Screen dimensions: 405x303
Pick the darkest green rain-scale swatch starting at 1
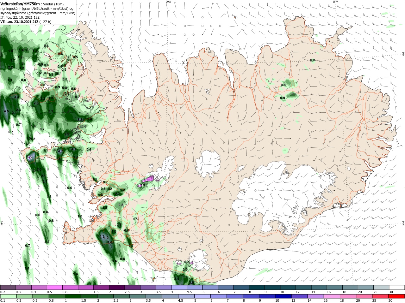tap(73, 297)
